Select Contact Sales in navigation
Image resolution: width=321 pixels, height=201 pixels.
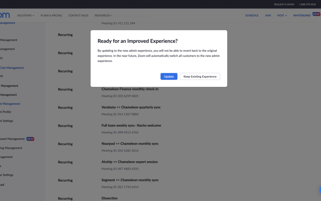click(78, 15)
